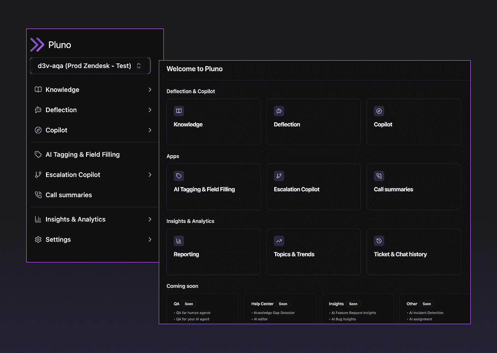The width and height of the screenshot is (497, 353).
Task: Open the d3v-aqa workspace selector dropdown
Action: click(x=90, y=66)
